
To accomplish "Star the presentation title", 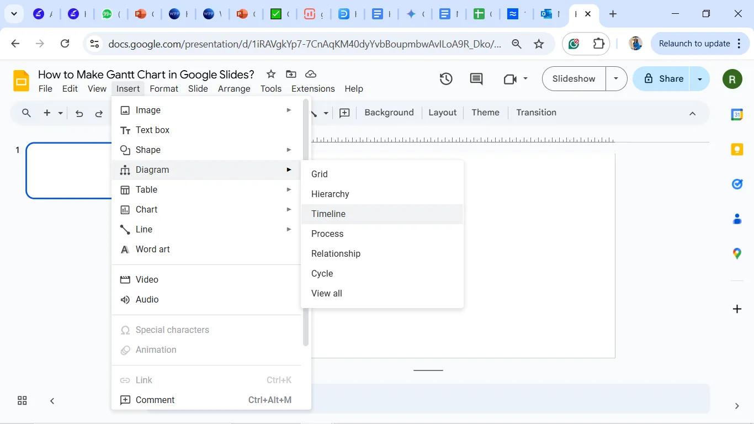I will (270, 74).
